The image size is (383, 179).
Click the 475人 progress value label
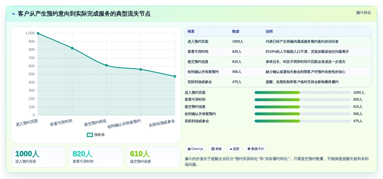coord(358,121)
